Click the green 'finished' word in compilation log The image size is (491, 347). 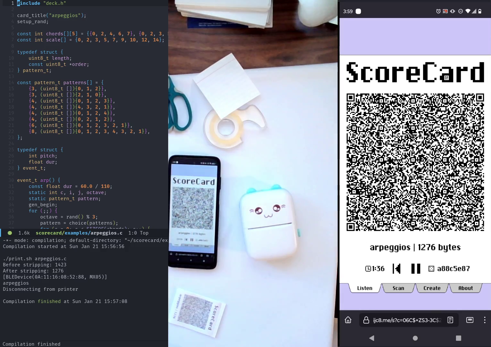click(49, 301)
